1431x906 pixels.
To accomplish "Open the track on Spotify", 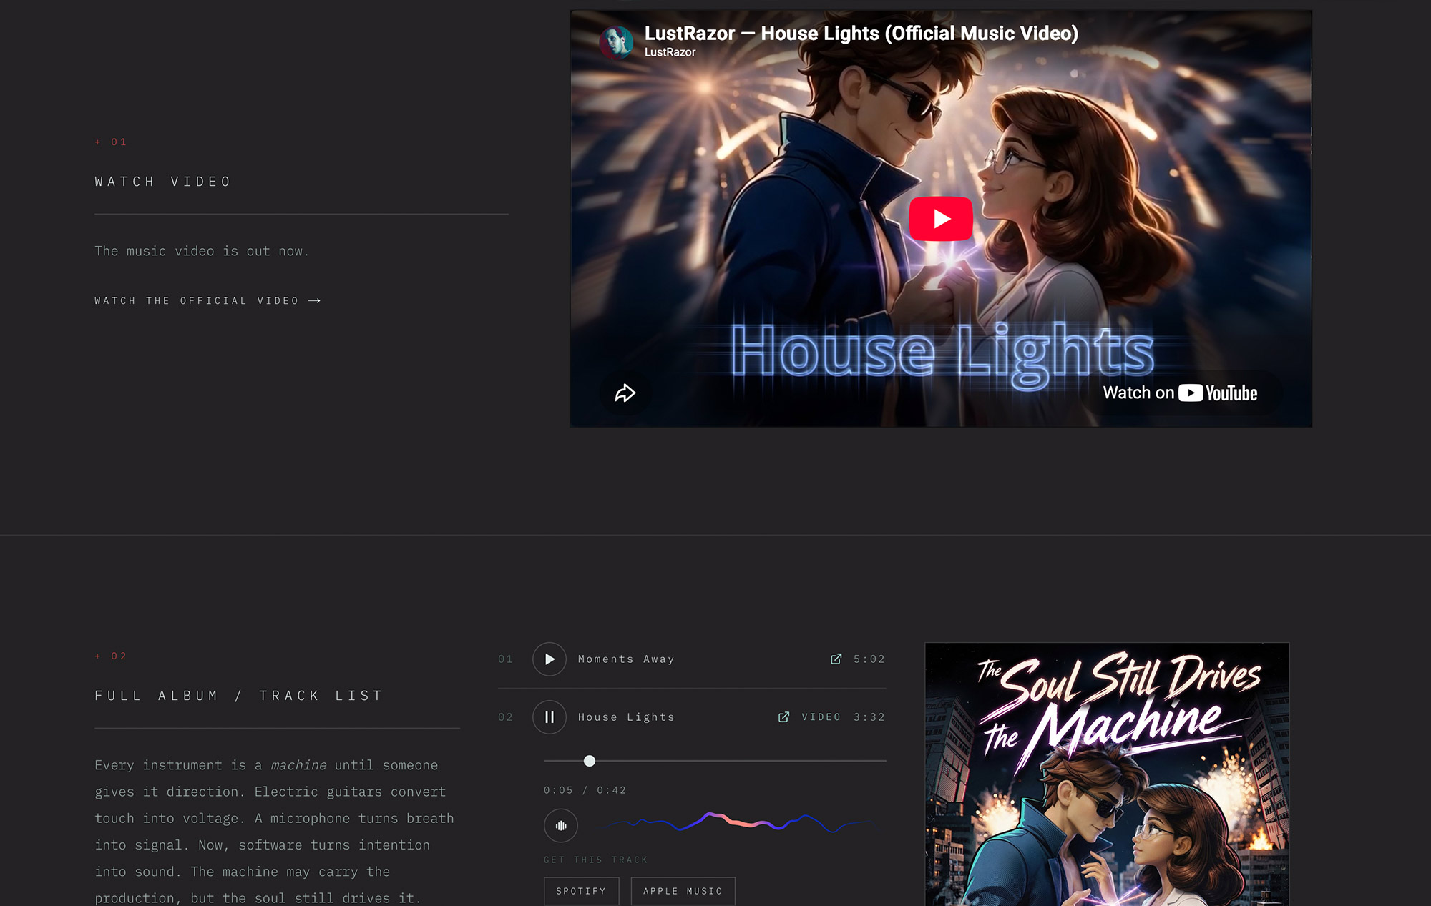I will 581,891.
